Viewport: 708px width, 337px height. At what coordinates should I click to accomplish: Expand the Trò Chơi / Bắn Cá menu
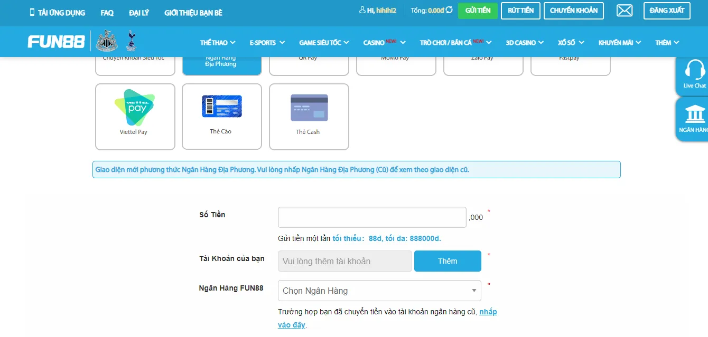click(x=455, y=43)
